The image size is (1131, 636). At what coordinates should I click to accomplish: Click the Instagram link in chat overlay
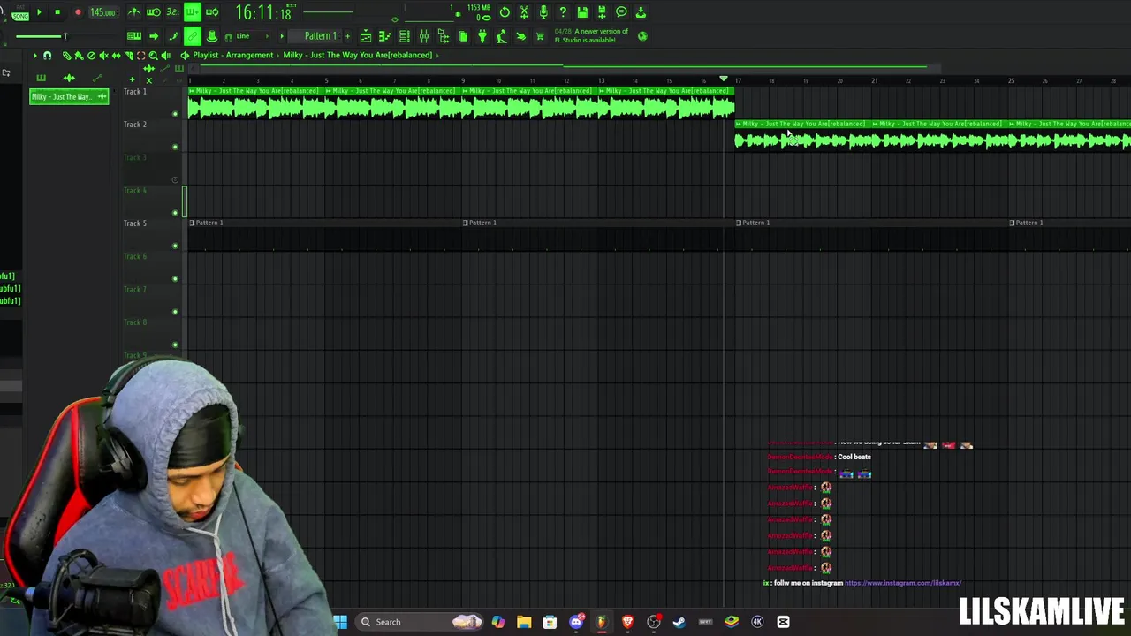(x=902, y=583)
